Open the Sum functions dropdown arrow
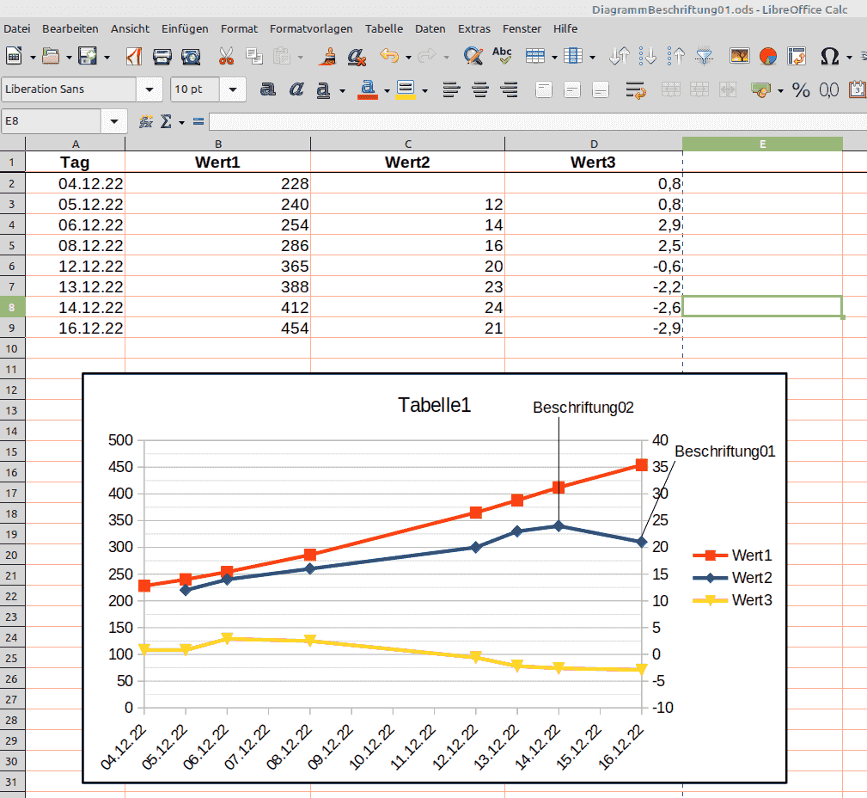The width and height of the screenshot is (867, 798). click(181, 122)
